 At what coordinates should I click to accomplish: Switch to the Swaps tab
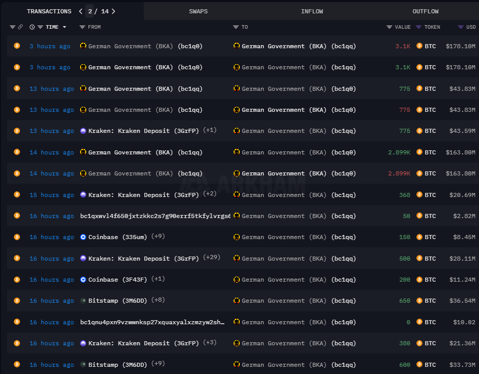tap(198, 11)
